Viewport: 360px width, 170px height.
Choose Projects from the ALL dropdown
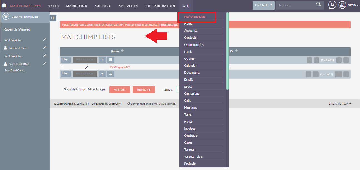point(190,164)
